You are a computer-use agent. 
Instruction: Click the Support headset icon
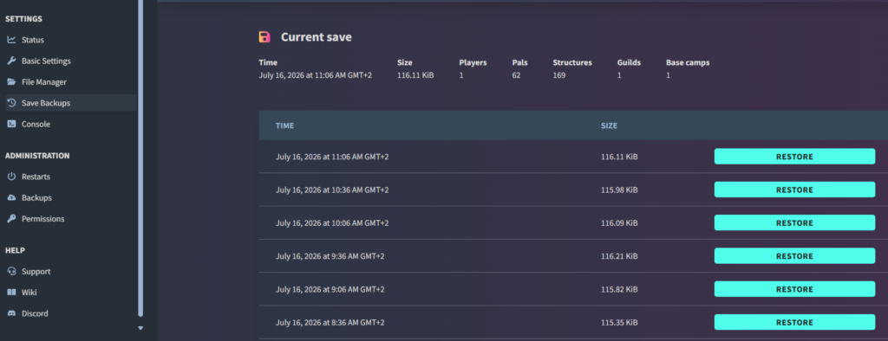point(11,272)
